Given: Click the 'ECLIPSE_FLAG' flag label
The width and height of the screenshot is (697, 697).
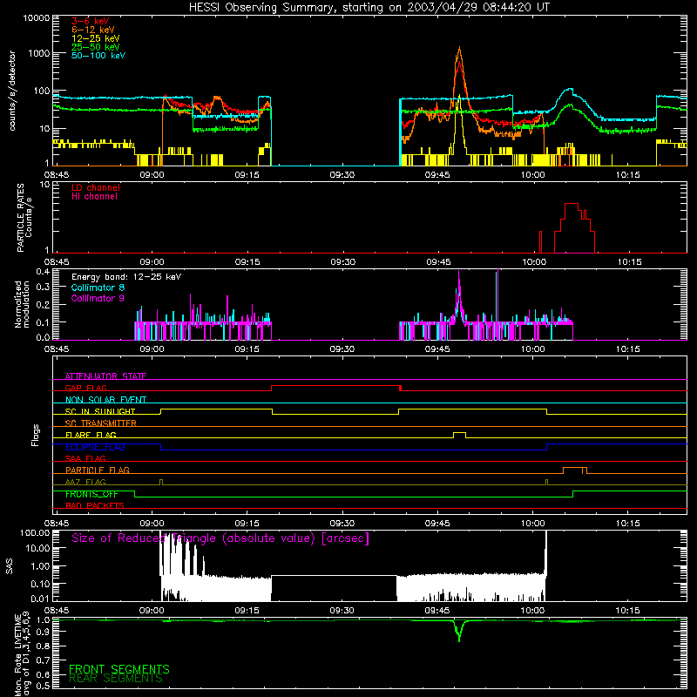Looking at the screenshot, I should pyautogui.click(x=95, y=447).
